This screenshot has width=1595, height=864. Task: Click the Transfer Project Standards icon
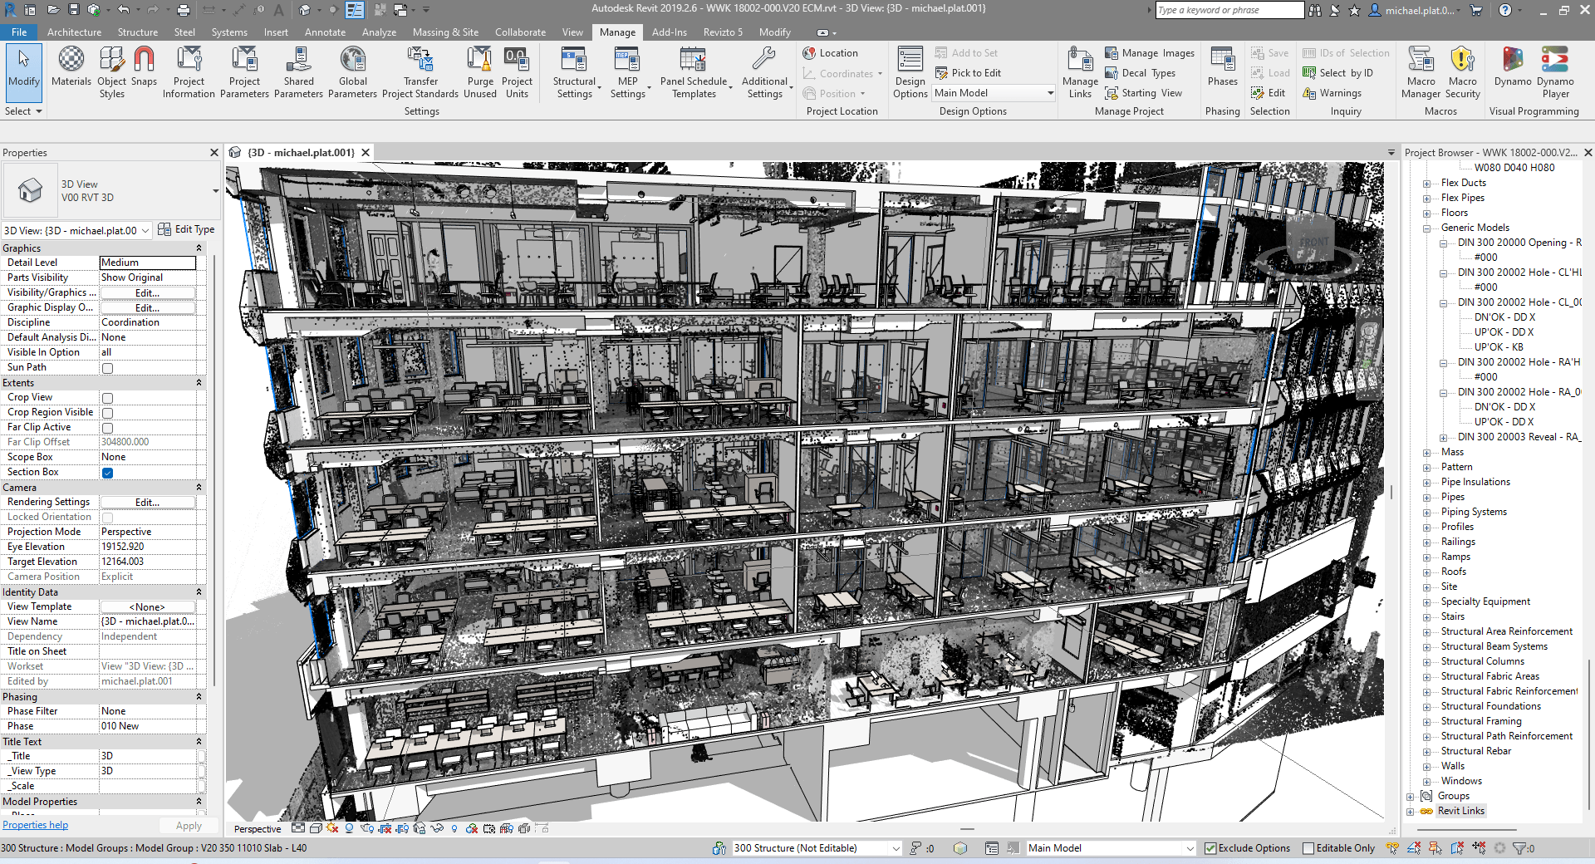420,66
